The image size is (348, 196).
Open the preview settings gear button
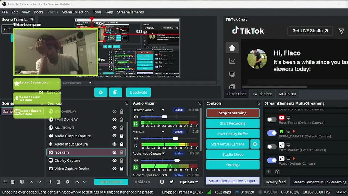click(x=101, y=92)
